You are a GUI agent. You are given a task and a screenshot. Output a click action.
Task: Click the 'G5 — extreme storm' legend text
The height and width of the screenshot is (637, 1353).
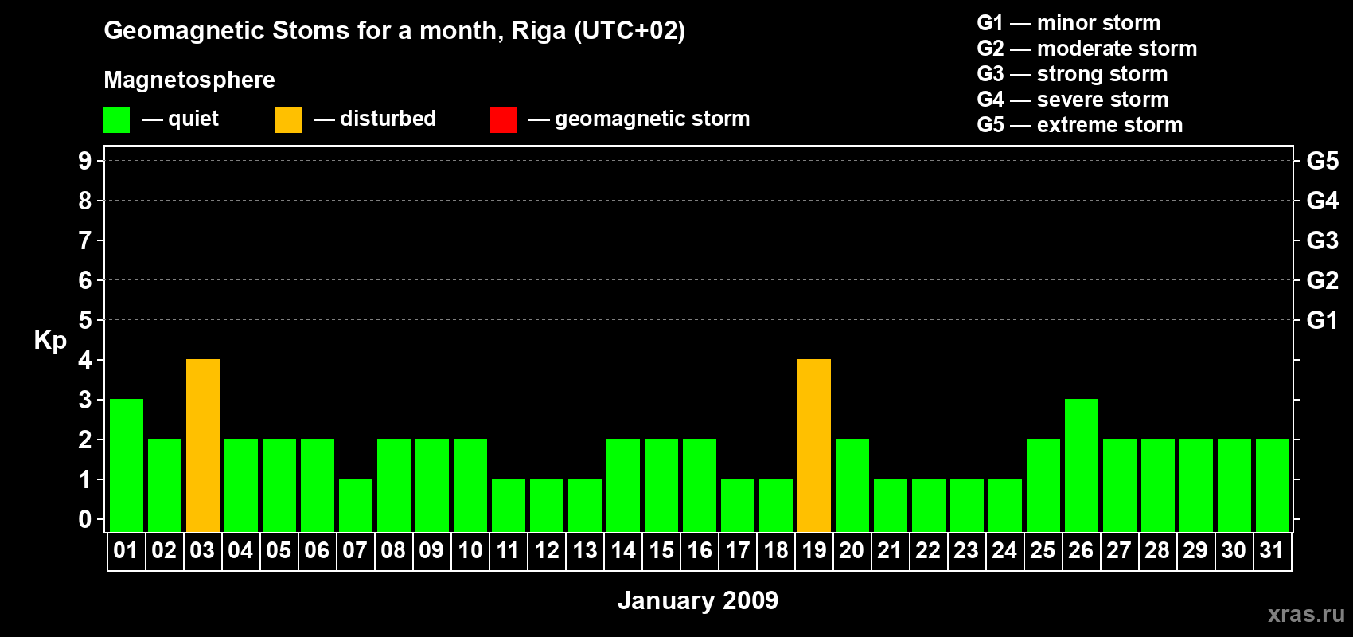1079,125
